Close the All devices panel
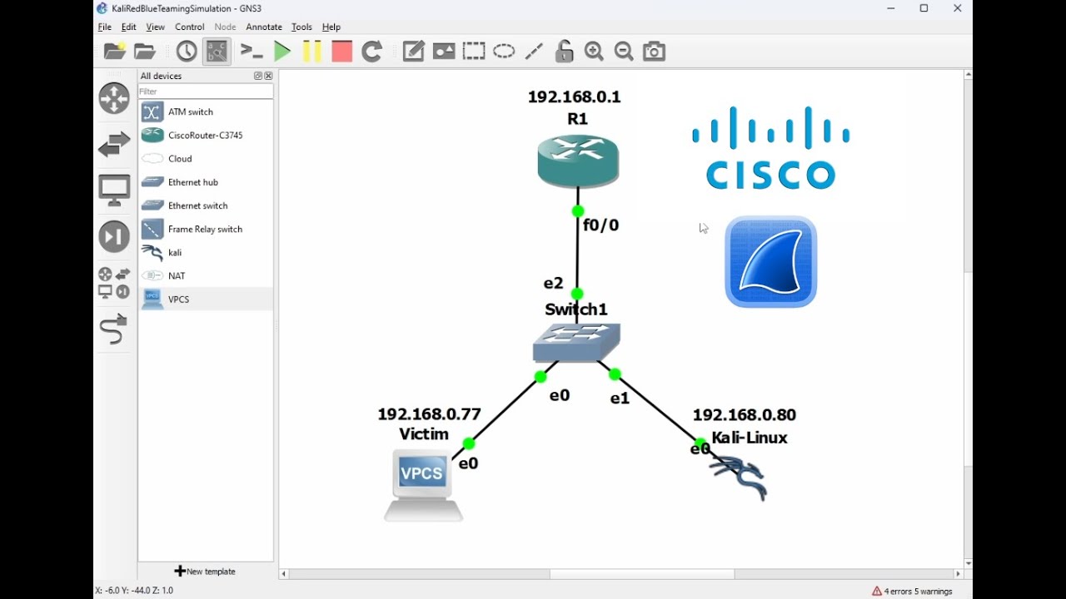 (x=268, y=76)
